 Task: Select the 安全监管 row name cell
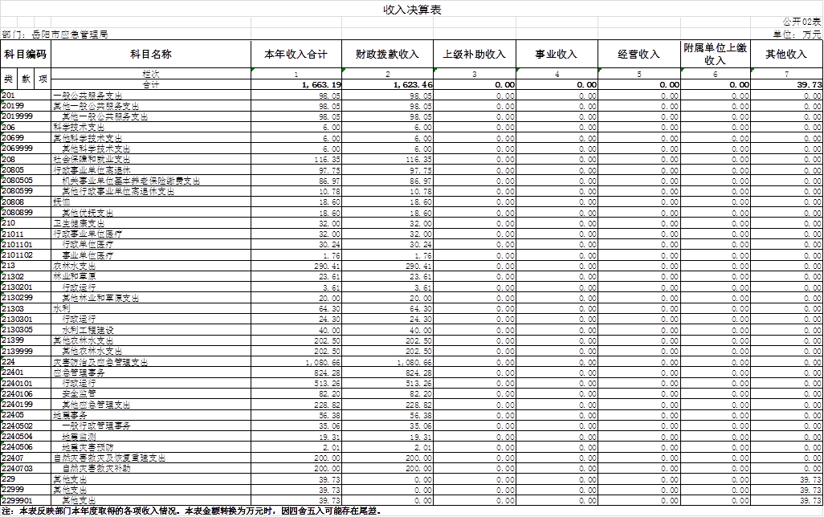tap(79, 394)
